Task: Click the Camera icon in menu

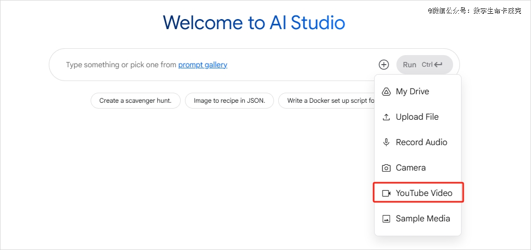Action: click(386, 168)
